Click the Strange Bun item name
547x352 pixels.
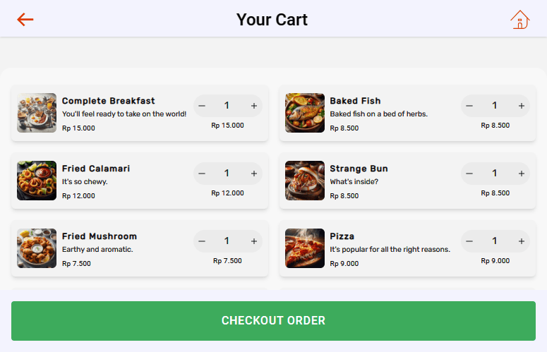pyautogui.click(x=359, y=169)
